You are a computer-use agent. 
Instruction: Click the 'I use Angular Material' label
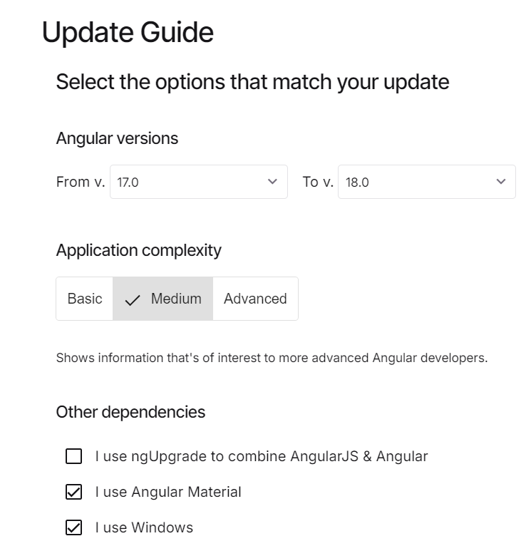[168, 492]
